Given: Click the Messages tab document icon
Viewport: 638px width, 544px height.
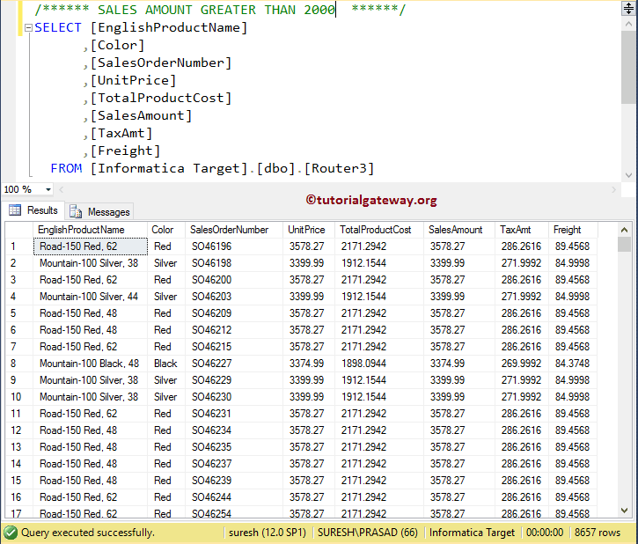Looking at the screenshot, I should click(77, 211).
